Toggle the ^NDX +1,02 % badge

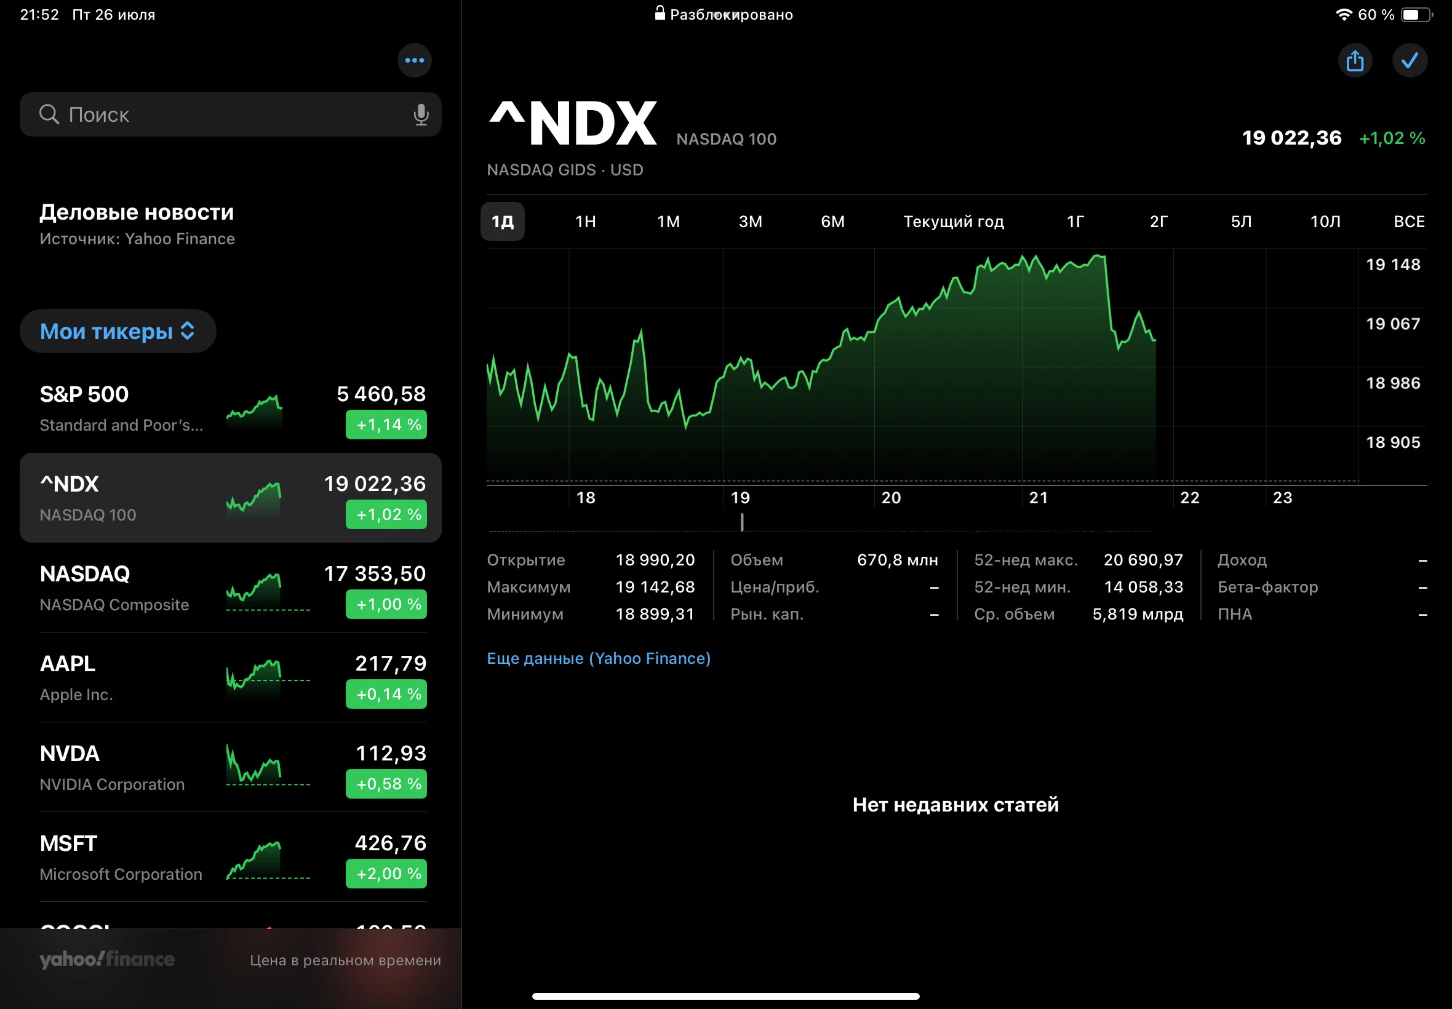click(x=386, y=514)
